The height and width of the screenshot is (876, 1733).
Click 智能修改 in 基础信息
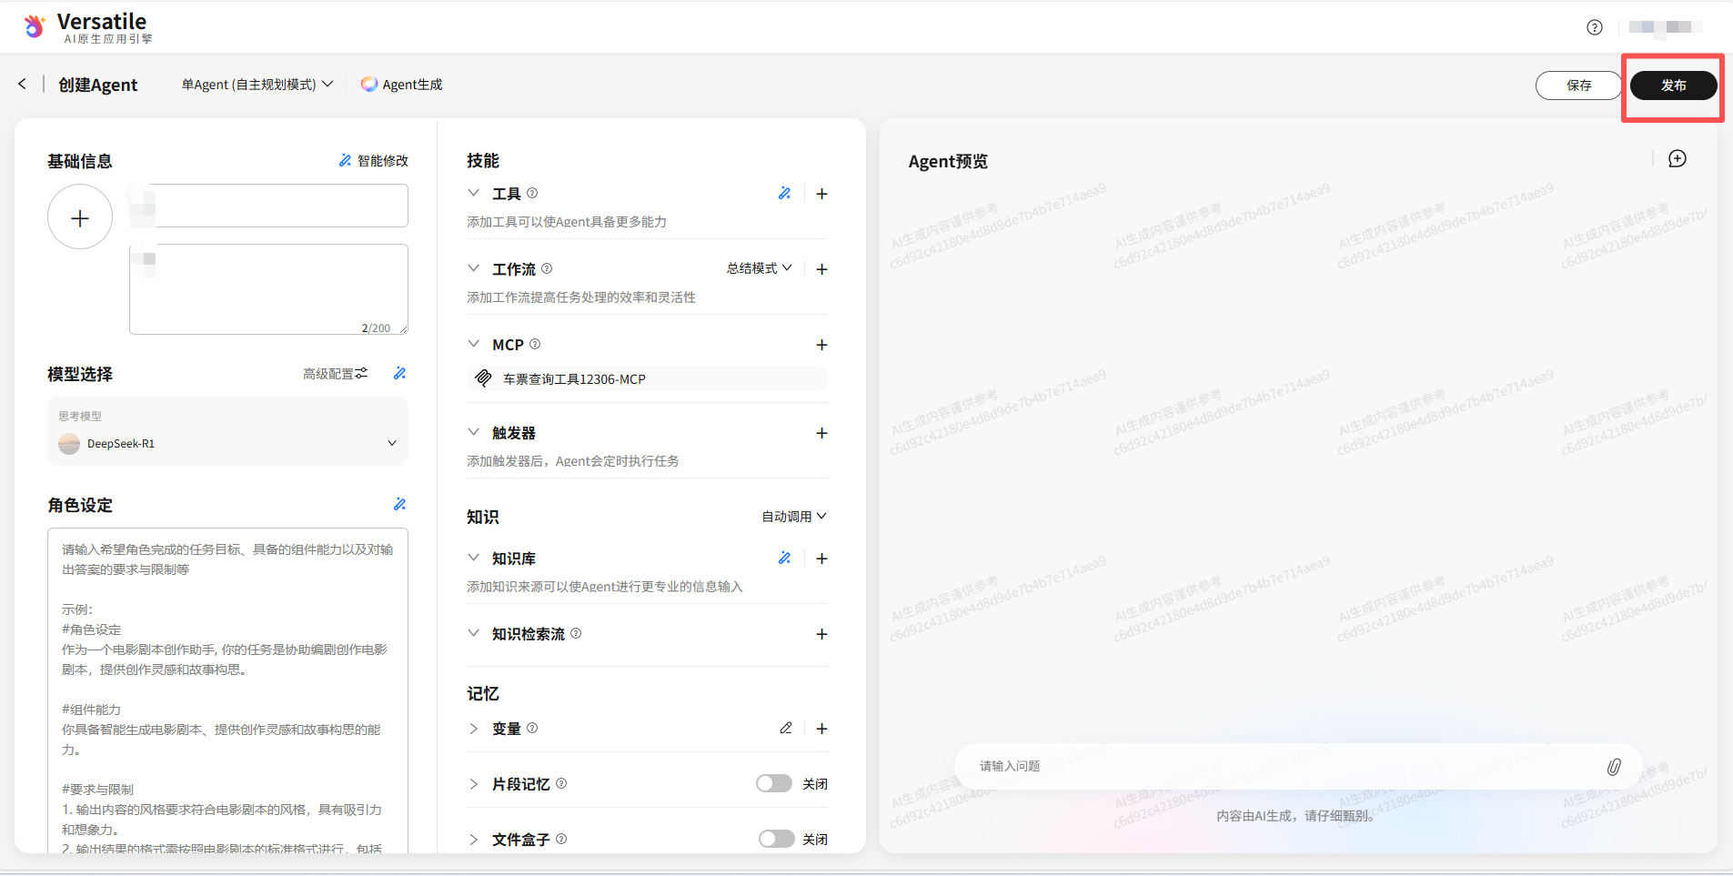coord(374,161)
